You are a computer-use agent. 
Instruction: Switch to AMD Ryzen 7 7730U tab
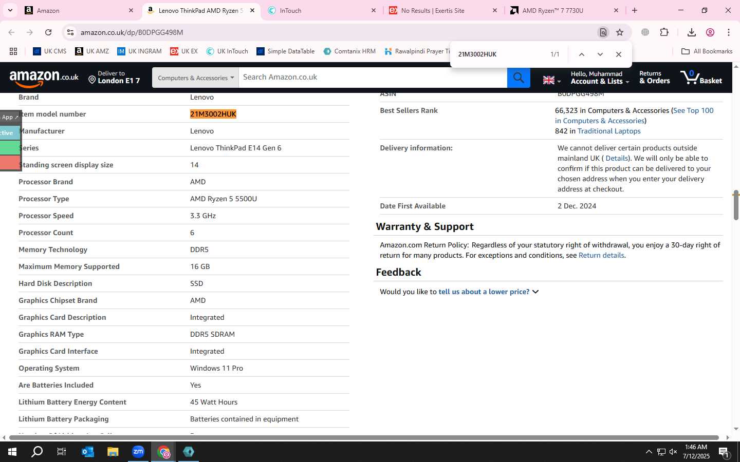tap(565, 10)
